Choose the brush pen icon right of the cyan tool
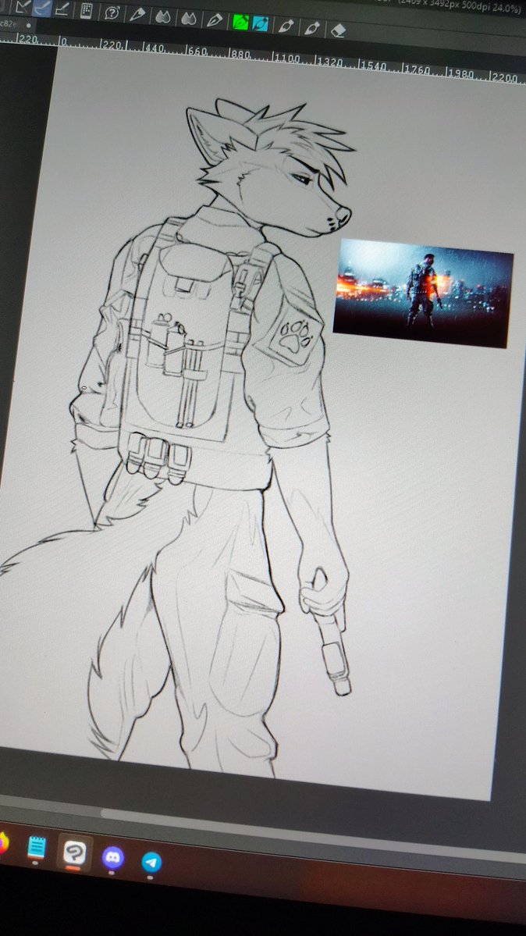The width and height of the screenshot is (526, 936). [286, 26]
